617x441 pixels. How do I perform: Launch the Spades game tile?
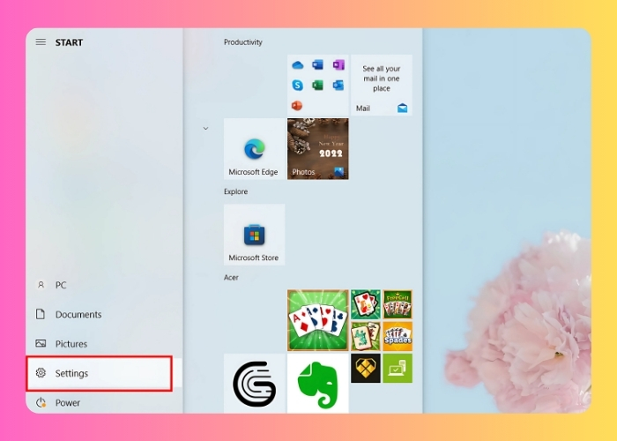[397, 336]
